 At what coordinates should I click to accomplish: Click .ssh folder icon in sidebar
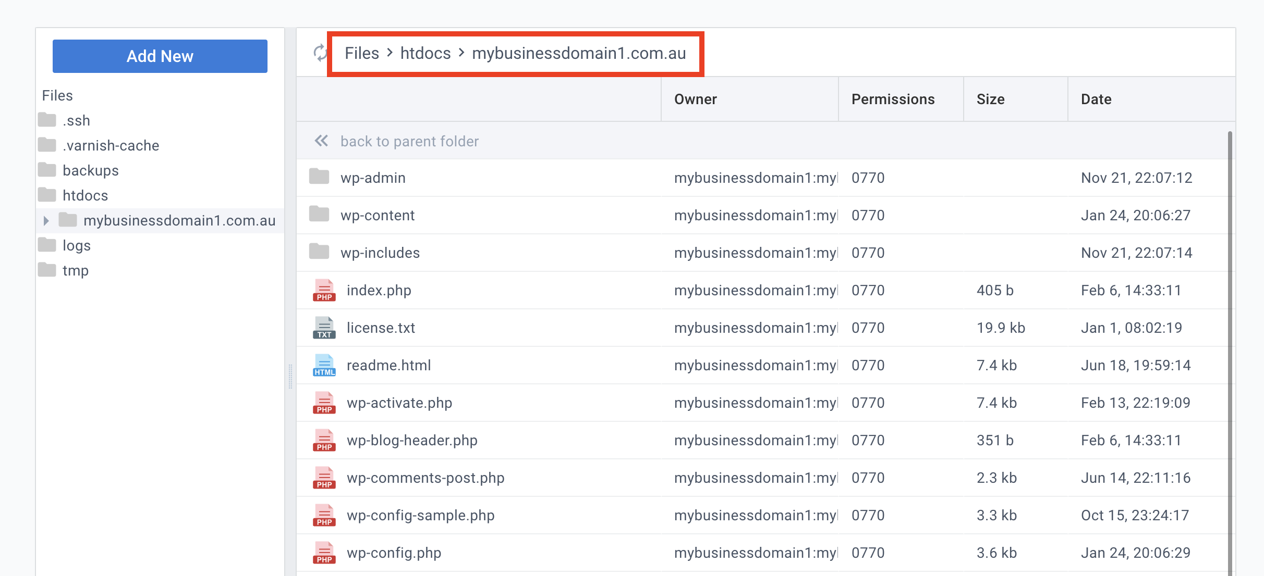47,120
